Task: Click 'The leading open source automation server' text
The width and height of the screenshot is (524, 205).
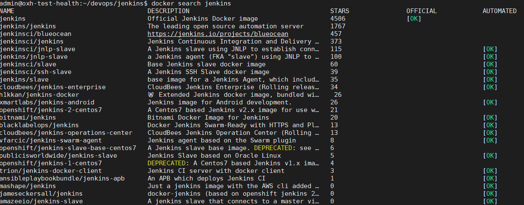Action: pyautogui.click(x=225, y=26)
